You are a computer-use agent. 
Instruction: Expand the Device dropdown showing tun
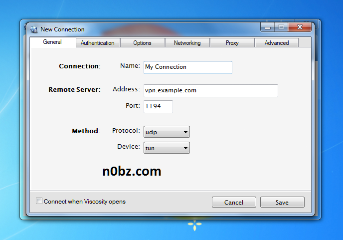click(x=167, y=148)
